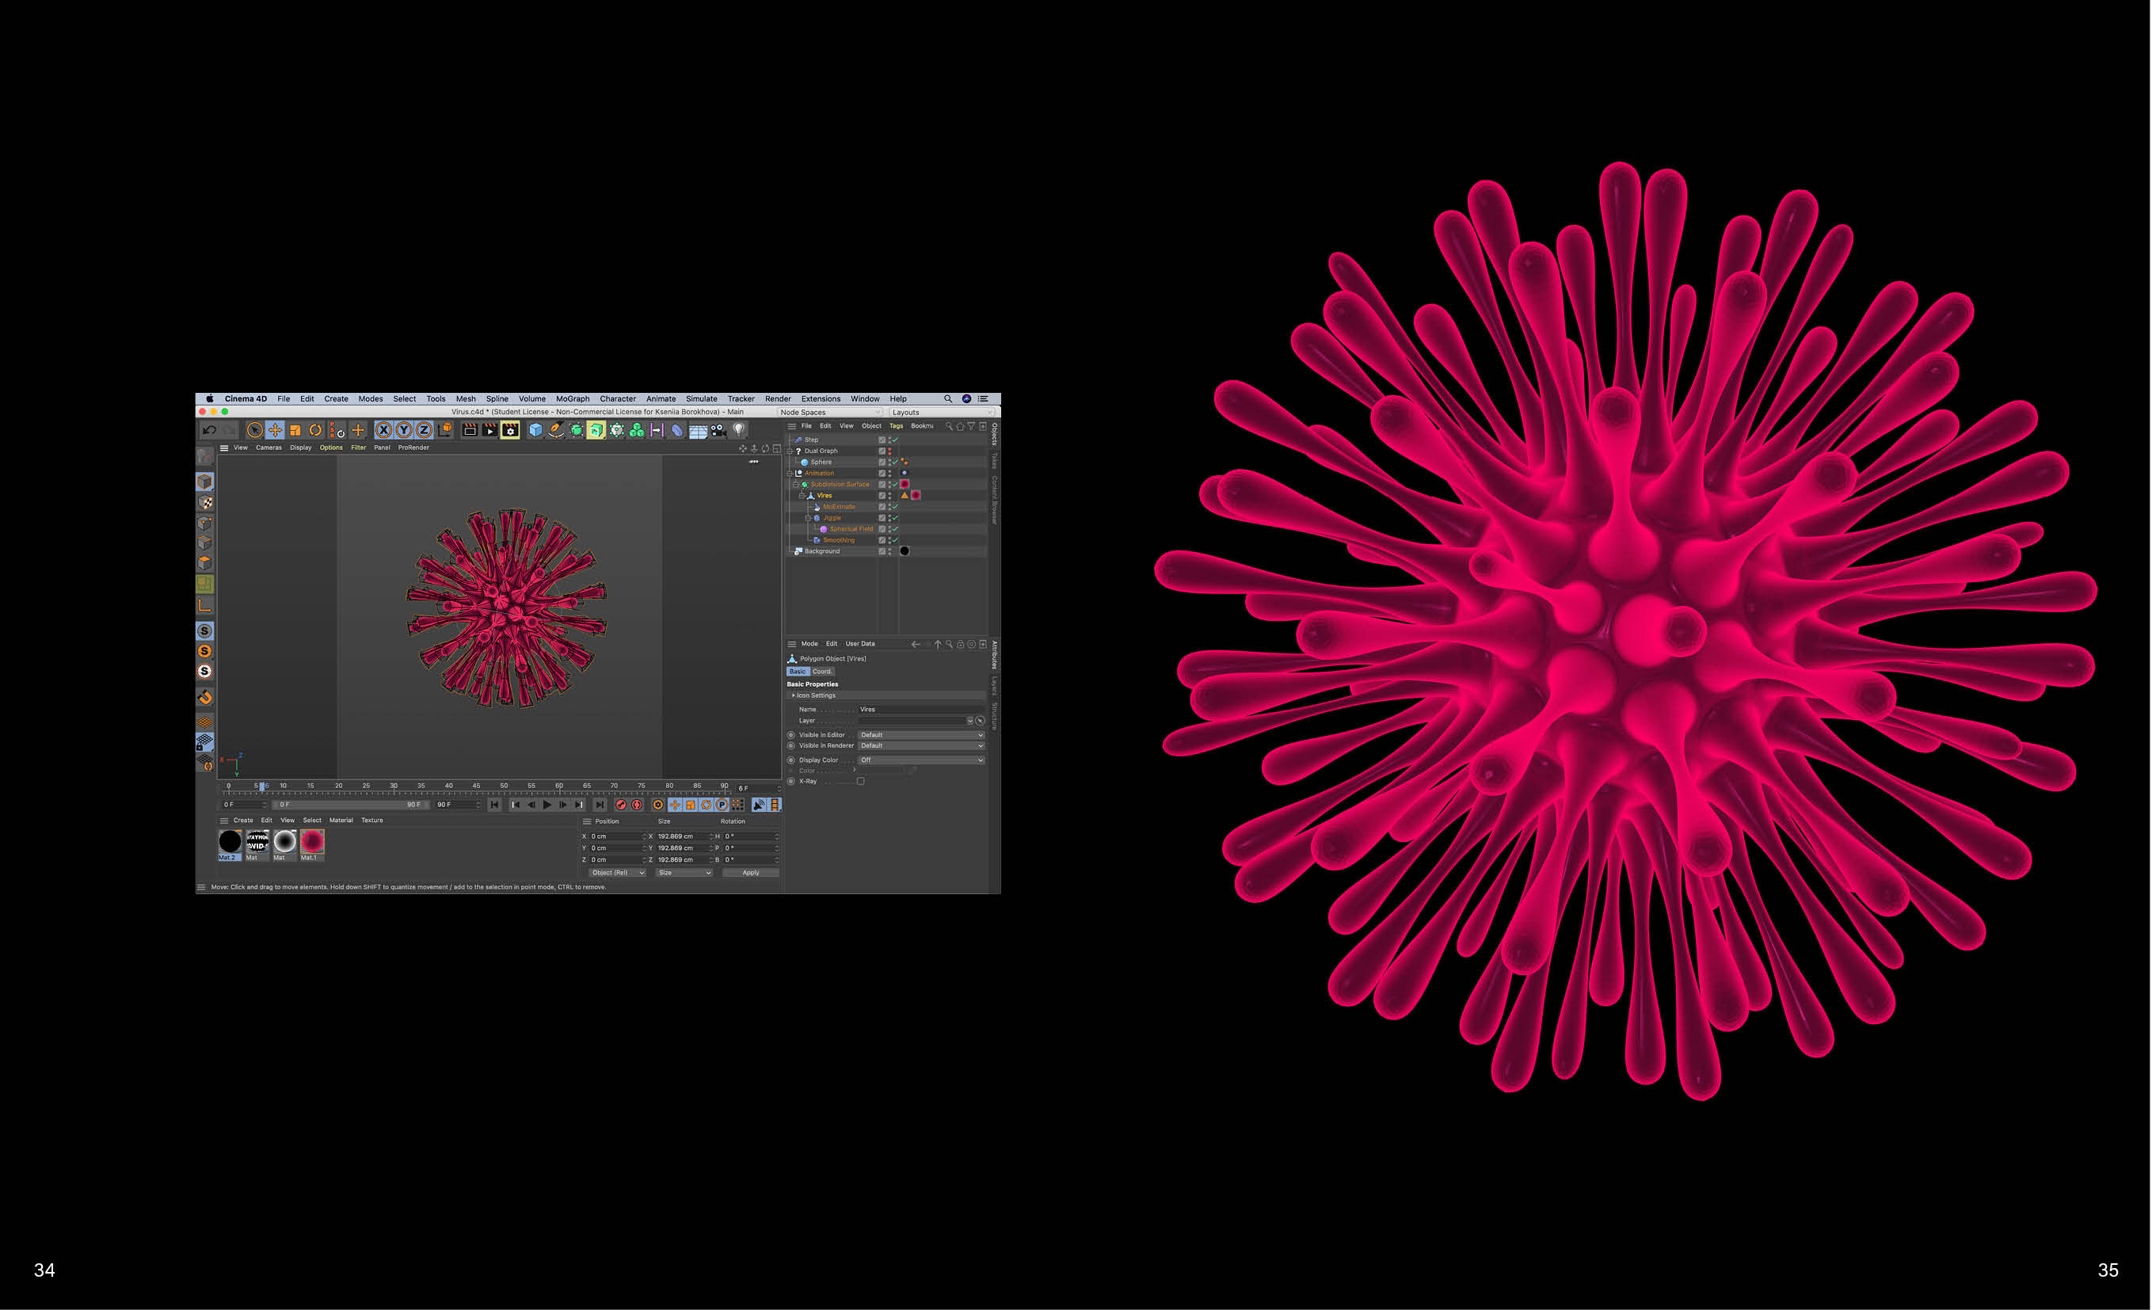The image size is (2152, 1310).
Task: Click the Spline Pen tool icon
Action: click(x=555, y=431)
